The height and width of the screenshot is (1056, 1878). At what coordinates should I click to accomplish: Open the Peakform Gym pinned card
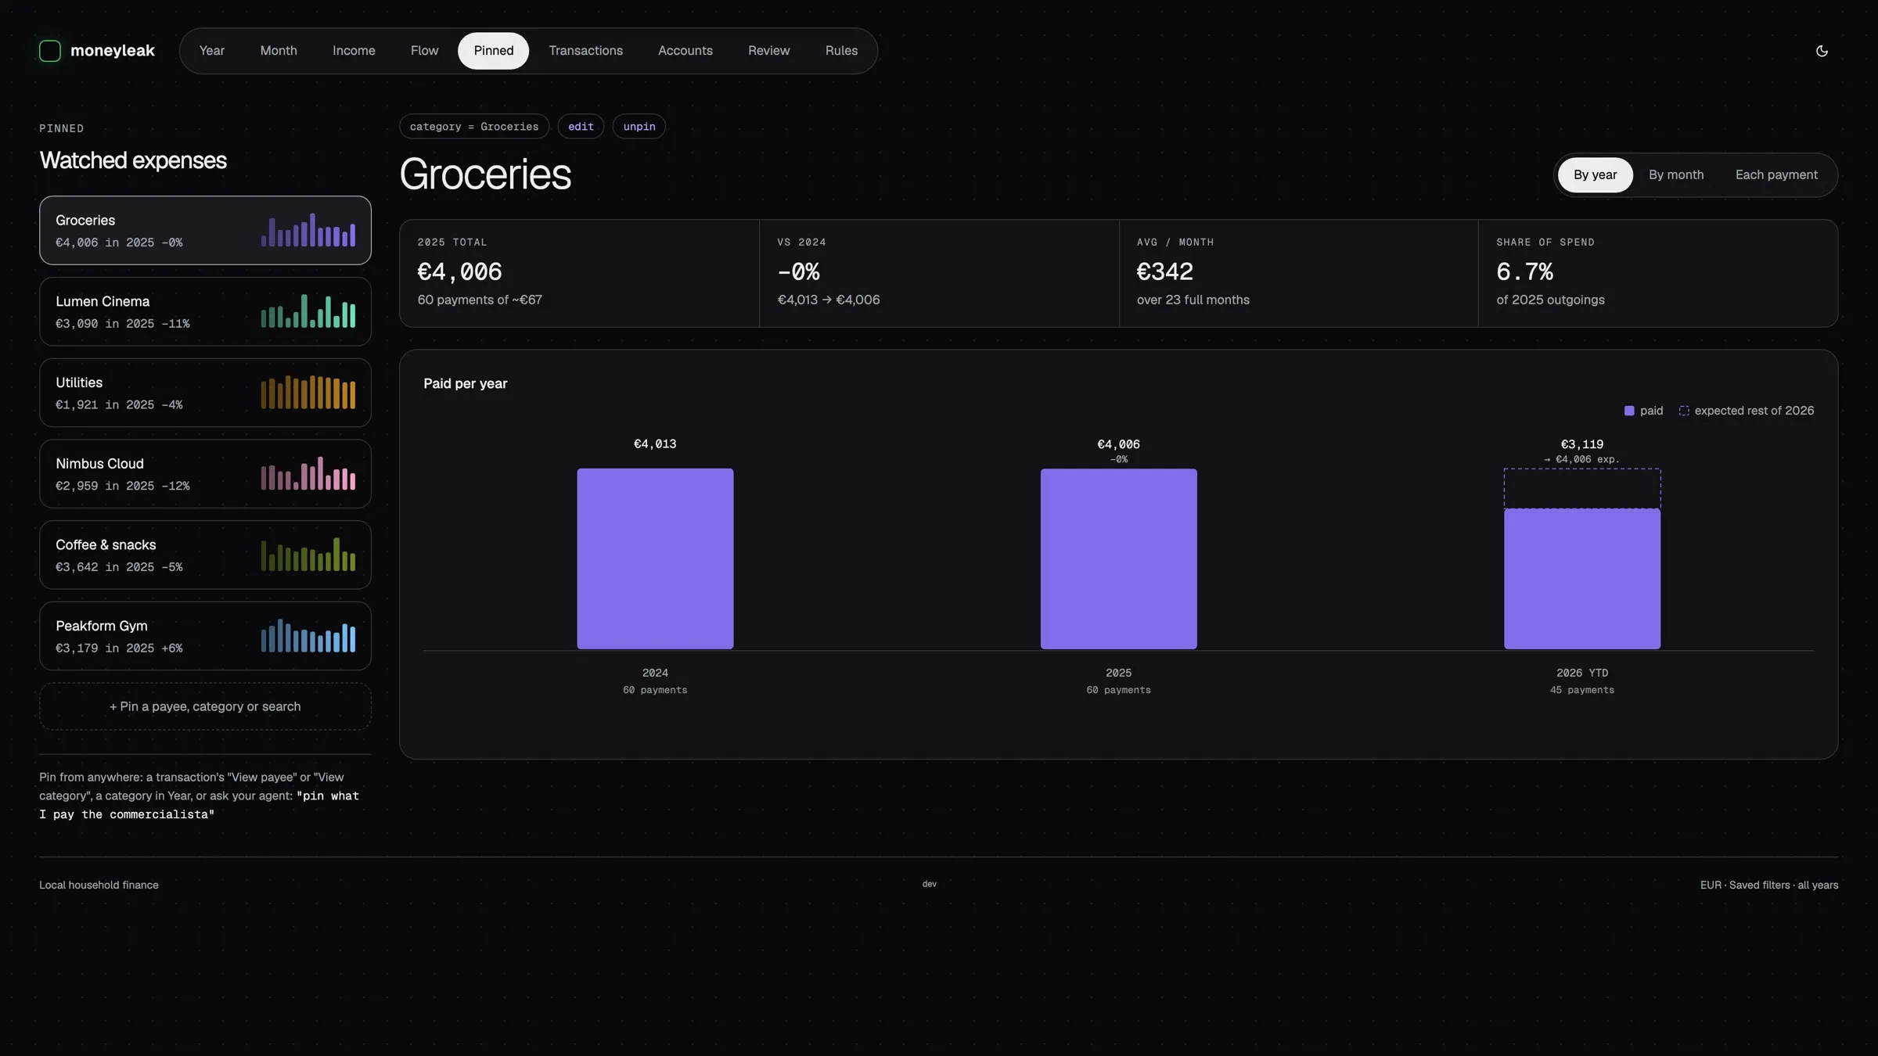(x=205, y=636)
